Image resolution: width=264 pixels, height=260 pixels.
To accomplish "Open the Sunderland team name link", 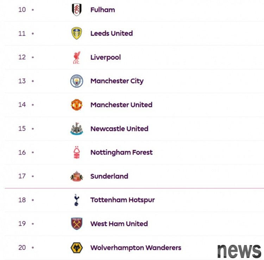I will [x=109, y=176].
